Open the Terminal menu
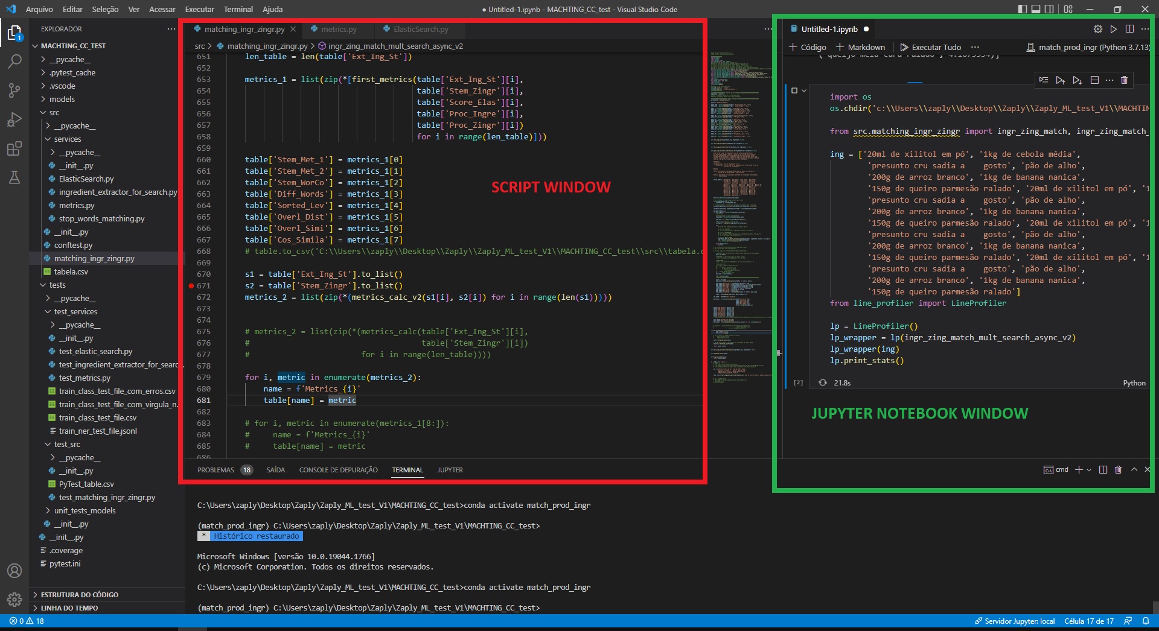The width and height of the screenshot is (1159, 631). pos(238,9)
